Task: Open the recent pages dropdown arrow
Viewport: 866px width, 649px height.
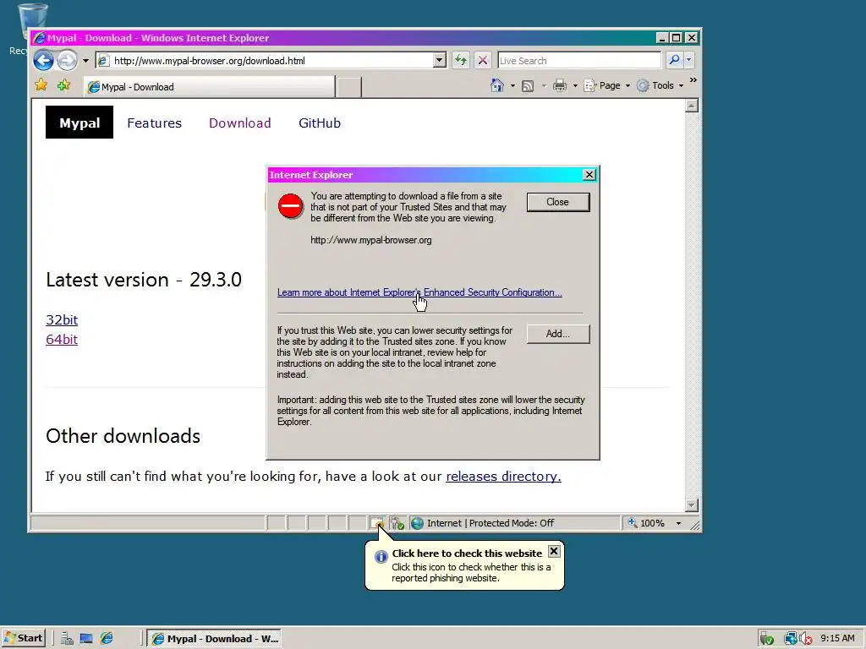Action: point(85,61)
